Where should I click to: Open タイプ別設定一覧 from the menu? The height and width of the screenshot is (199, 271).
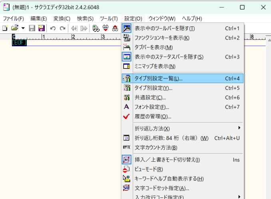click(183, 78)
